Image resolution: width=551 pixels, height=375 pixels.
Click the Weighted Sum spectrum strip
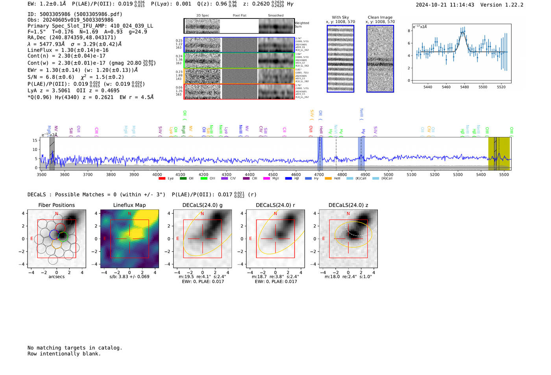[239, 26]
